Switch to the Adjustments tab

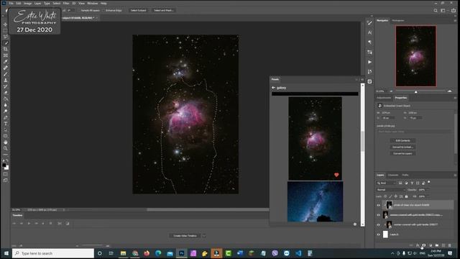tap(384, 98)
